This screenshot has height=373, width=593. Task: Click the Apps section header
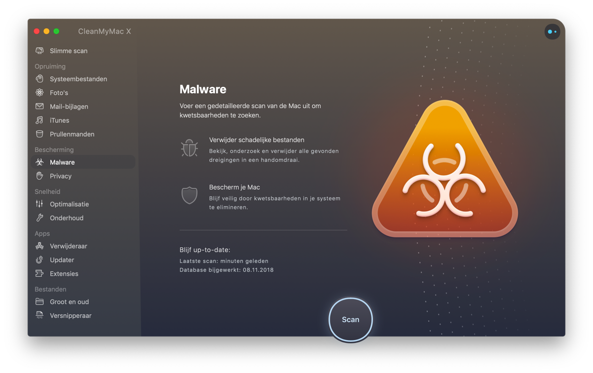(42, 234)
